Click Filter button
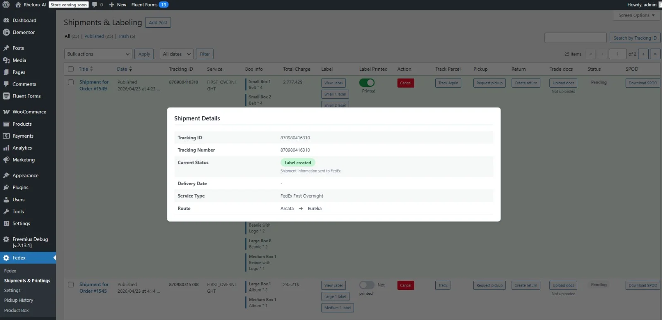Image resolution: width=662 pixels, height=320 pixels. coord(205,54)
